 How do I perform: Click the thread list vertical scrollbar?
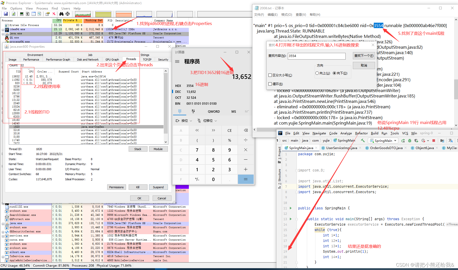click(x=166, y=107)
